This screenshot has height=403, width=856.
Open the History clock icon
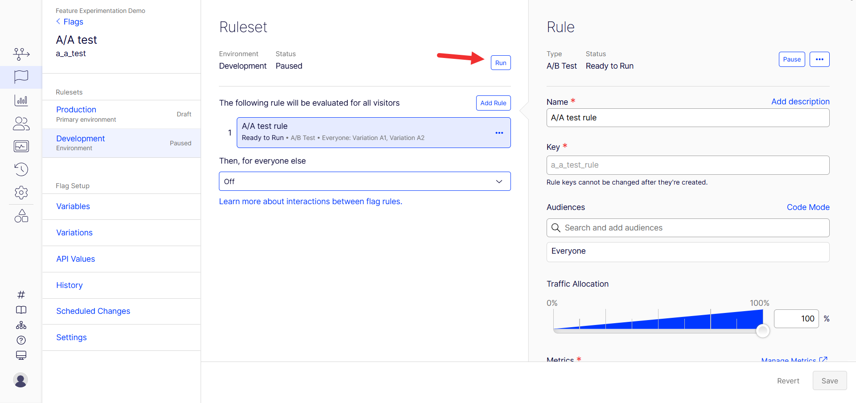click(x=21, y=169)
